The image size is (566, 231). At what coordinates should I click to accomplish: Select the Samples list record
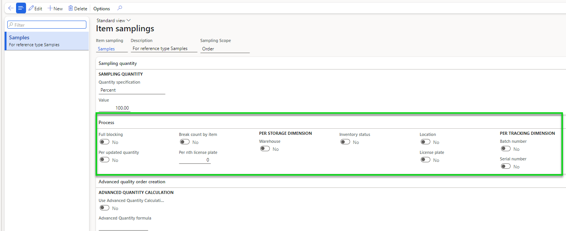click(x=47, y=41)
